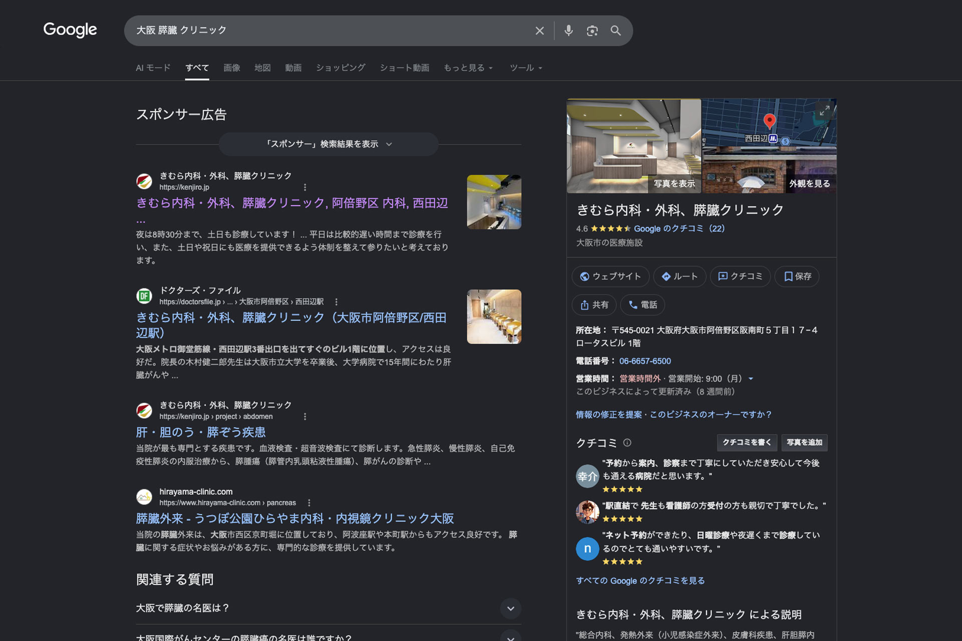Open Google Lens image search icon
962x641 pixels.
[x=592, y=31]
